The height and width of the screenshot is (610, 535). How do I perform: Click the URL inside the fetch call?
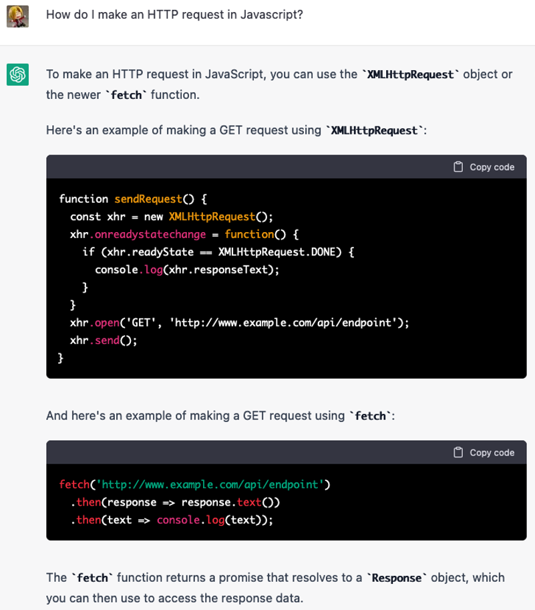pos(211,484)
